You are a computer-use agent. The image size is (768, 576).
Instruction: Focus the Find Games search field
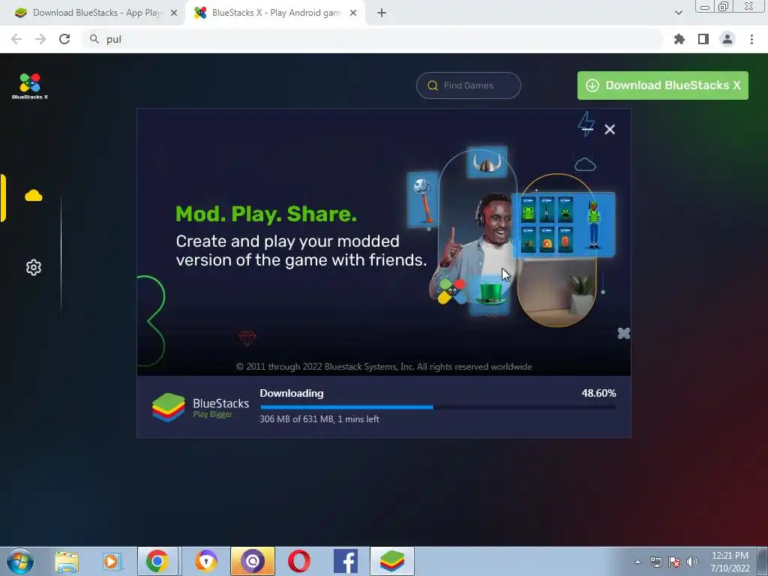(468, 85)
